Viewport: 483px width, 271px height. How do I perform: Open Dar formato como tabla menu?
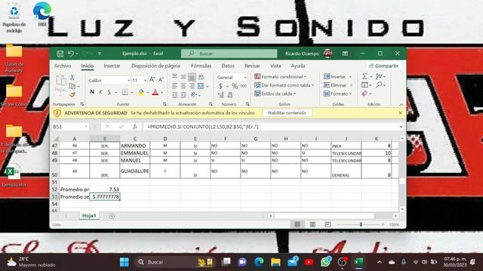click(x=284, y=85)
